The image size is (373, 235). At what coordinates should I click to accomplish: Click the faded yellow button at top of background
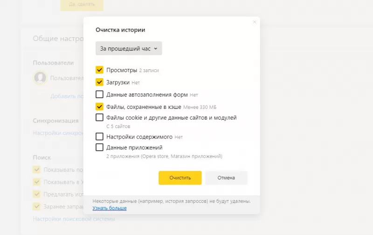82,5
